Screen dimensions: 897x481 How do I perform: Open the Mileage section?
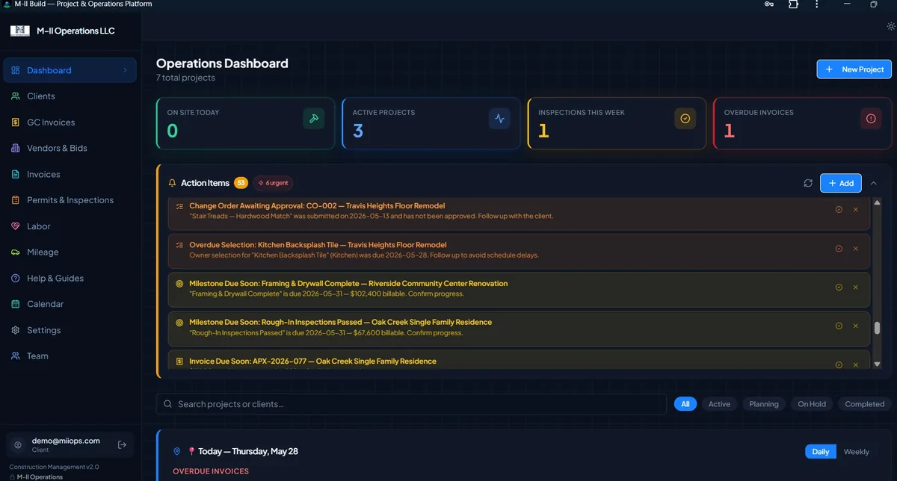click(70, 252)
